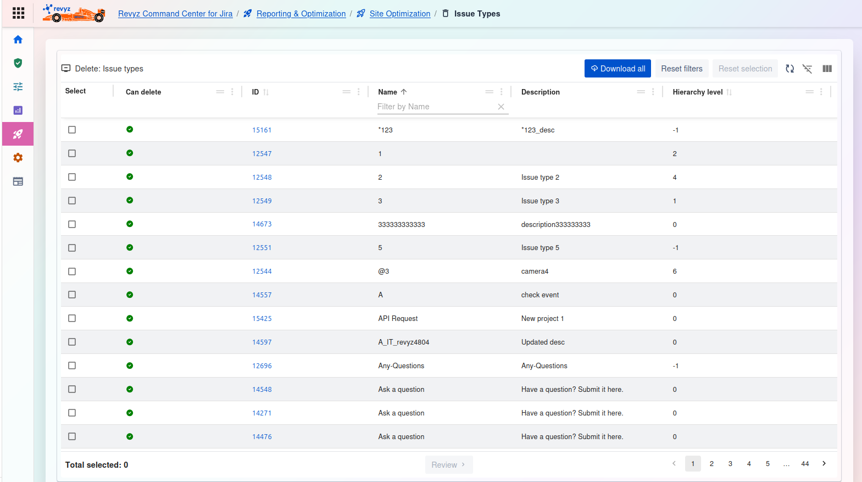Check the box for Any-Questions row
The image size is (862, 482).
point(72,365)
